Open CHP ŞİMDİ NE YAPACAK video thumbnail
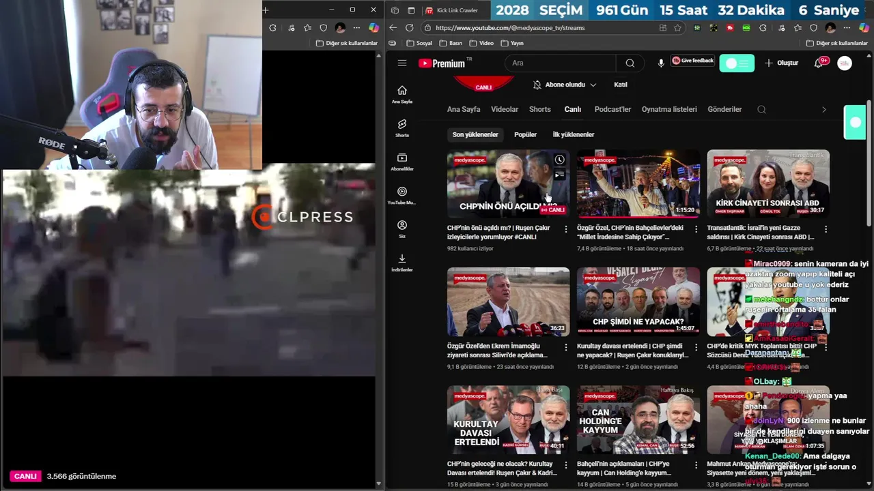This screenshot has width=874, height=491. (638, 302)
